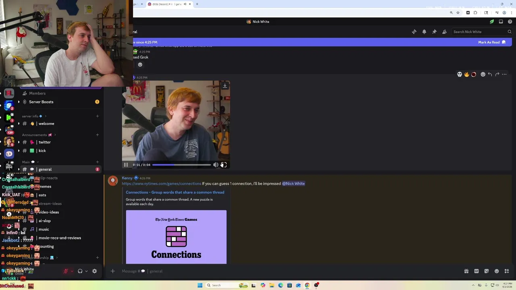The height and width of the screenshot is (290, 516).
Task: React with the fire emoji
Action: pos(467,74)
